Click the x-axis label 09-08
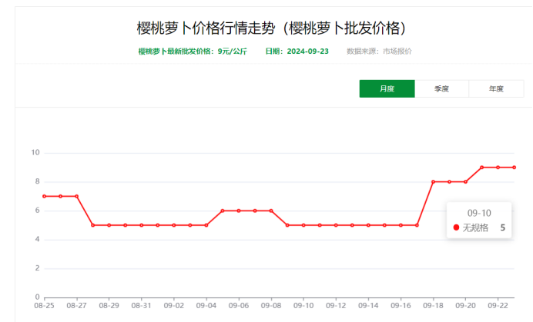This screenshot has height=322, width=533. coord(271,306)
